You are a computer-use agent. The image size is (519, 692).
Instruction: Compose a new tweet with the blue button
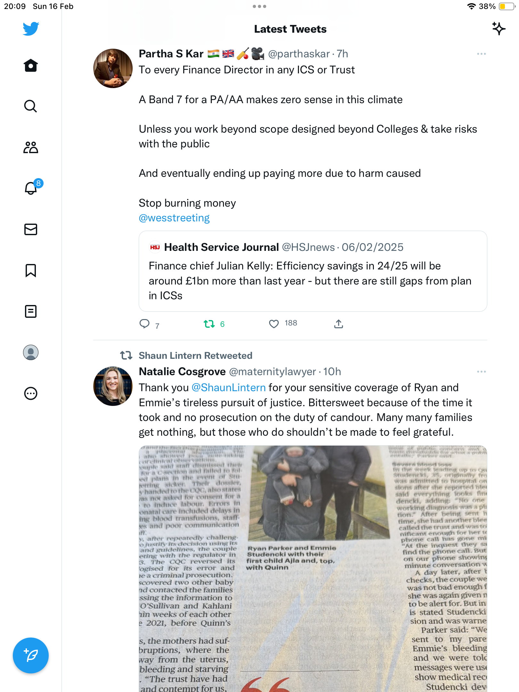[31, 655]
